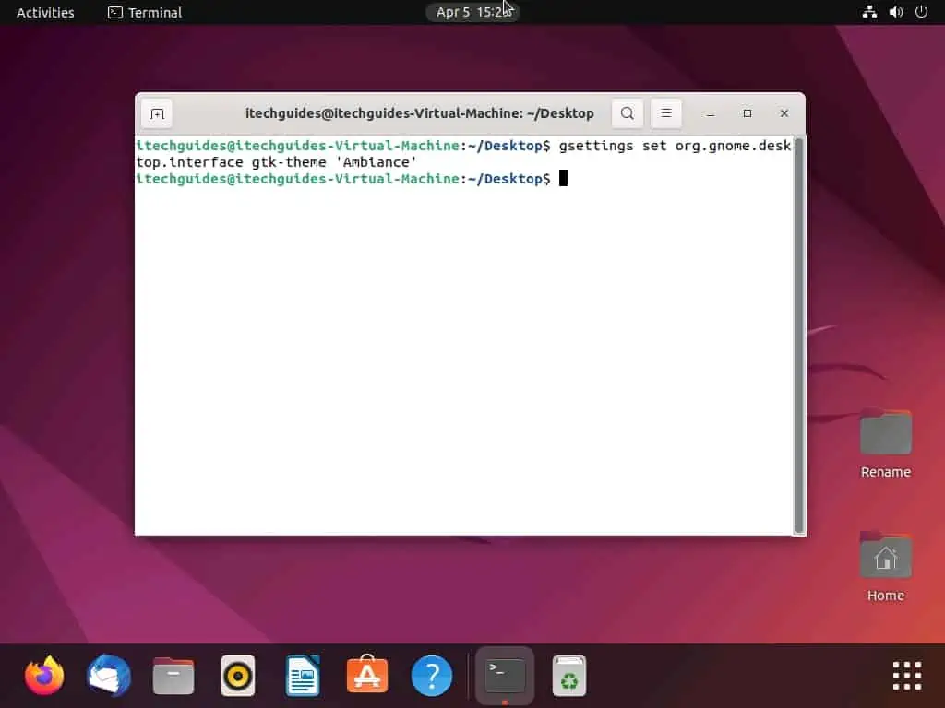This screenshot has width=945, height=708.
Task: Mute the system volume
Action: click(894, 12)
